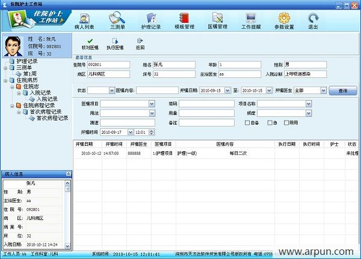
Task: Open the 三测单 chart icon
Action: click(117, 21)
